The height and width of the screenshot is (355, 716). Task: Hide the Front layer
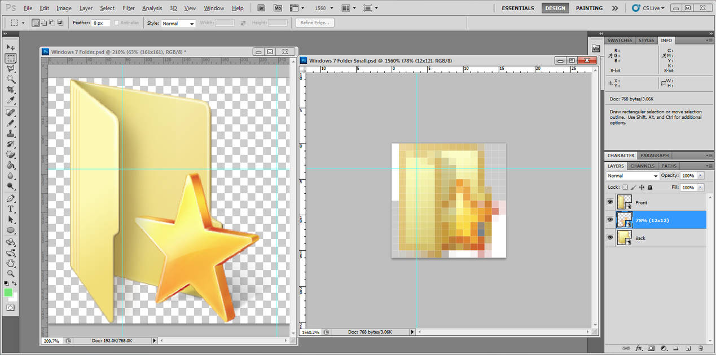click(x=610, y=202)
